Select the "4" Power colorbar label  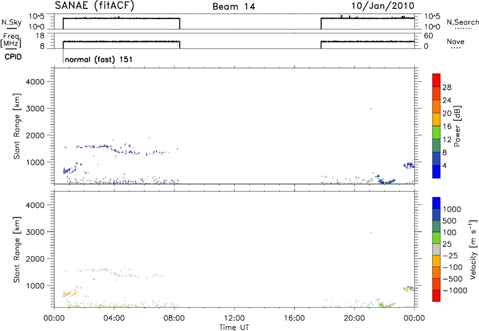444,166
